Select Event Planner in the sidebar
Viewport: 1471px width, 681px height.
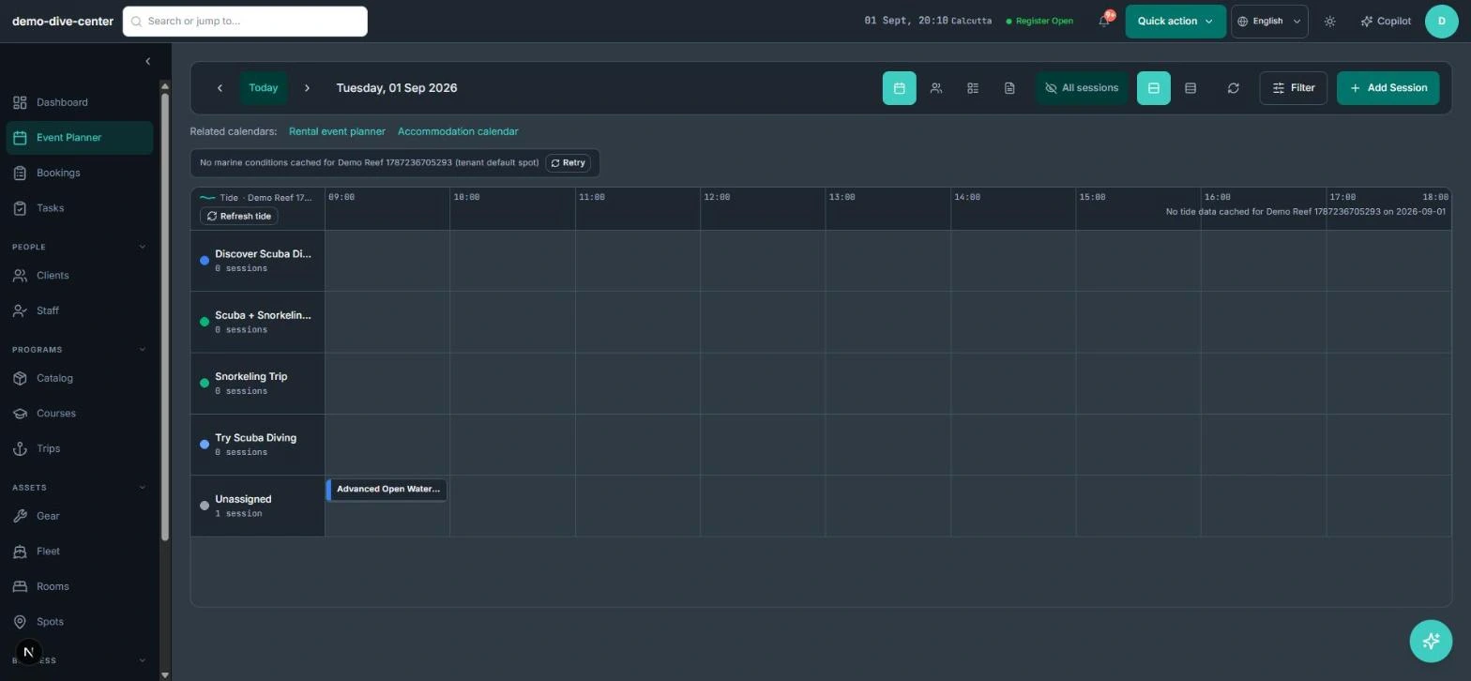[x=79, y=138]
